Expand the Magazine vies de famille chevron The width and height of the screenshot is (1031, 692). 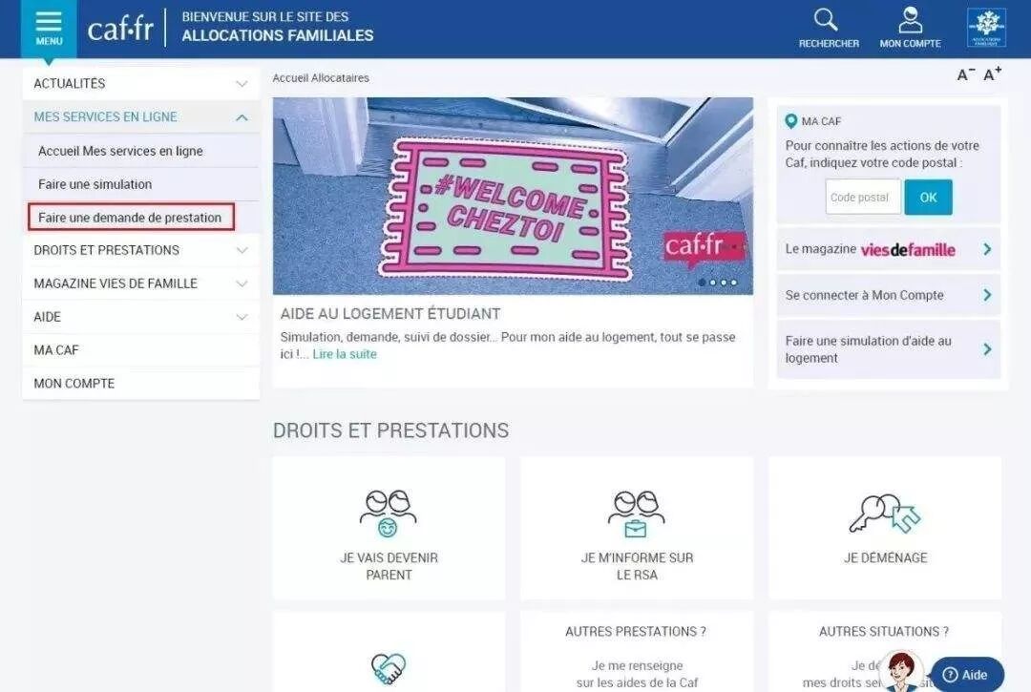pos(242,283)
